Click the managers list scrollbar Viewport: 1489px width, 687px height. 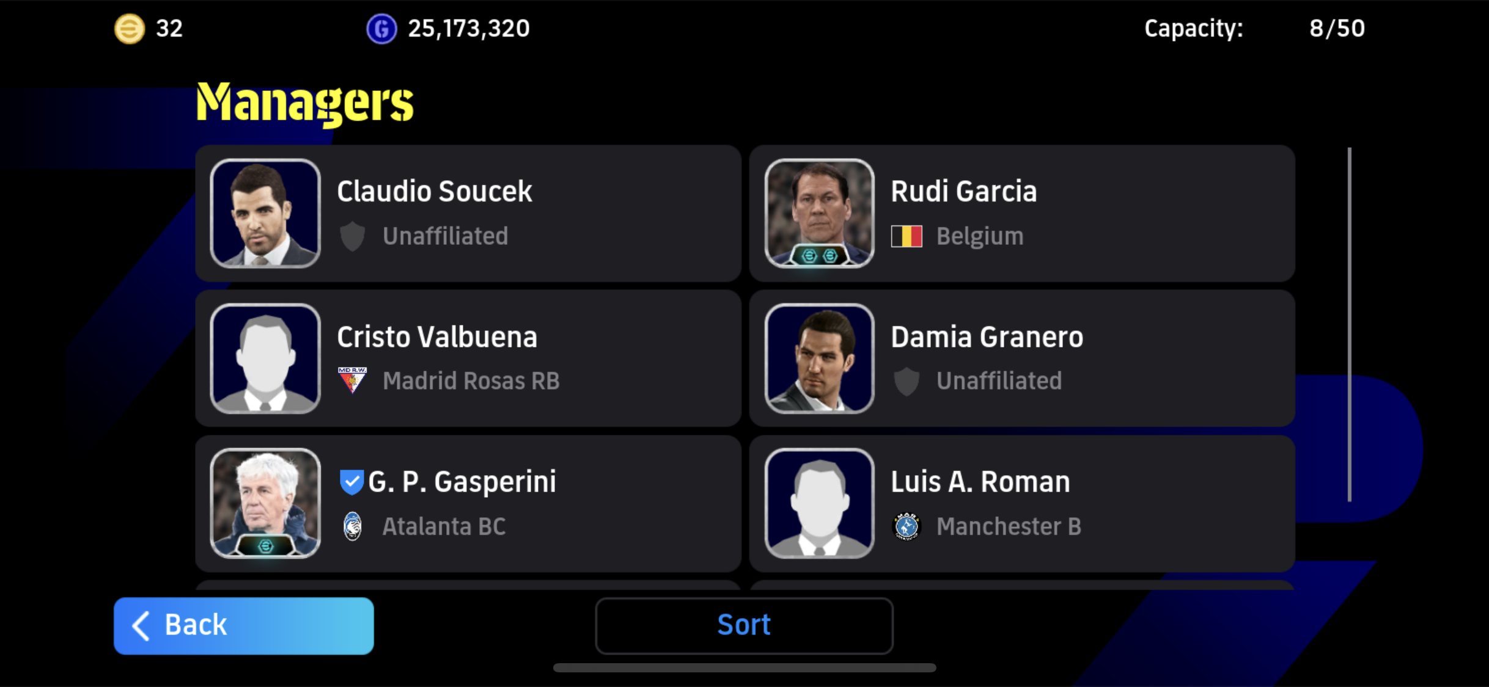click(x=1349, y=325)
